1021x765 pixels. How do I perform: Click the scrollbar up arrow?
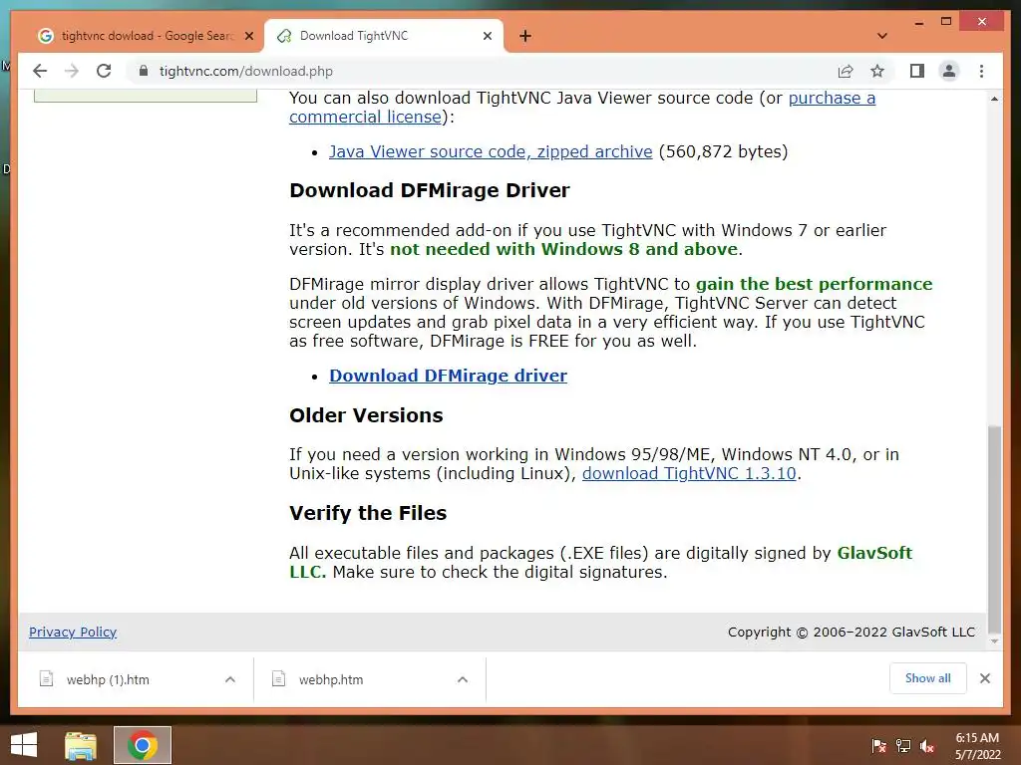click(994, 99)
